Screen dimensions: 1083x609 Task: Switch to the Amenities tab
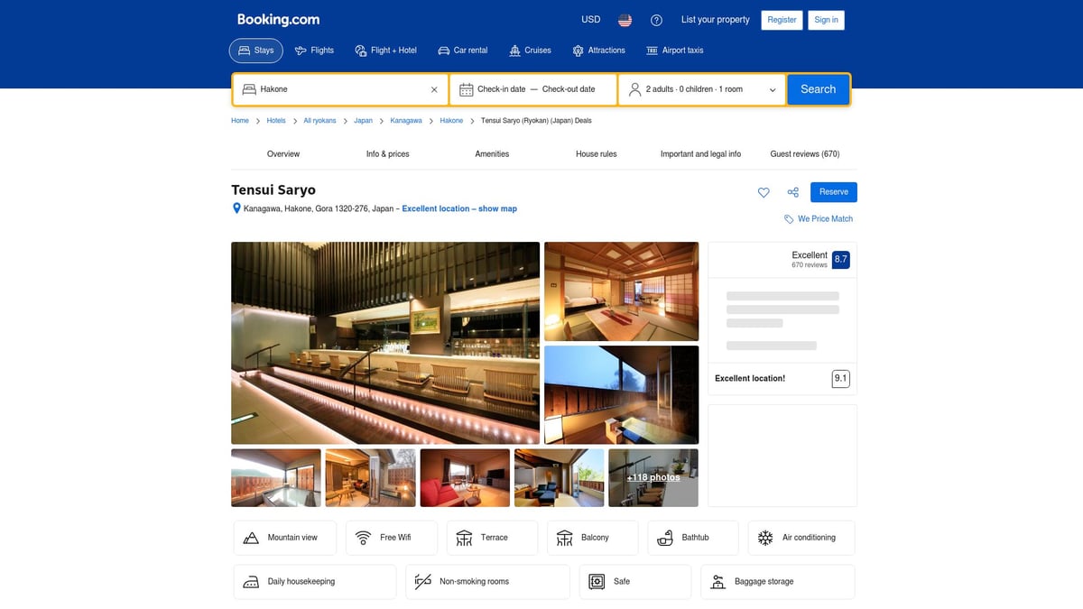(x=492, y=153)
